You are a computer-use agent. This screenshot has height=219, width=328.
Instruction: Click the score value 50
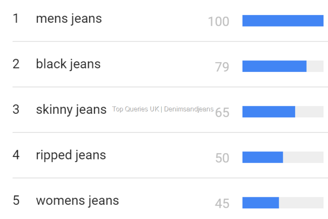pyautogui.click(x=222, y=158)
